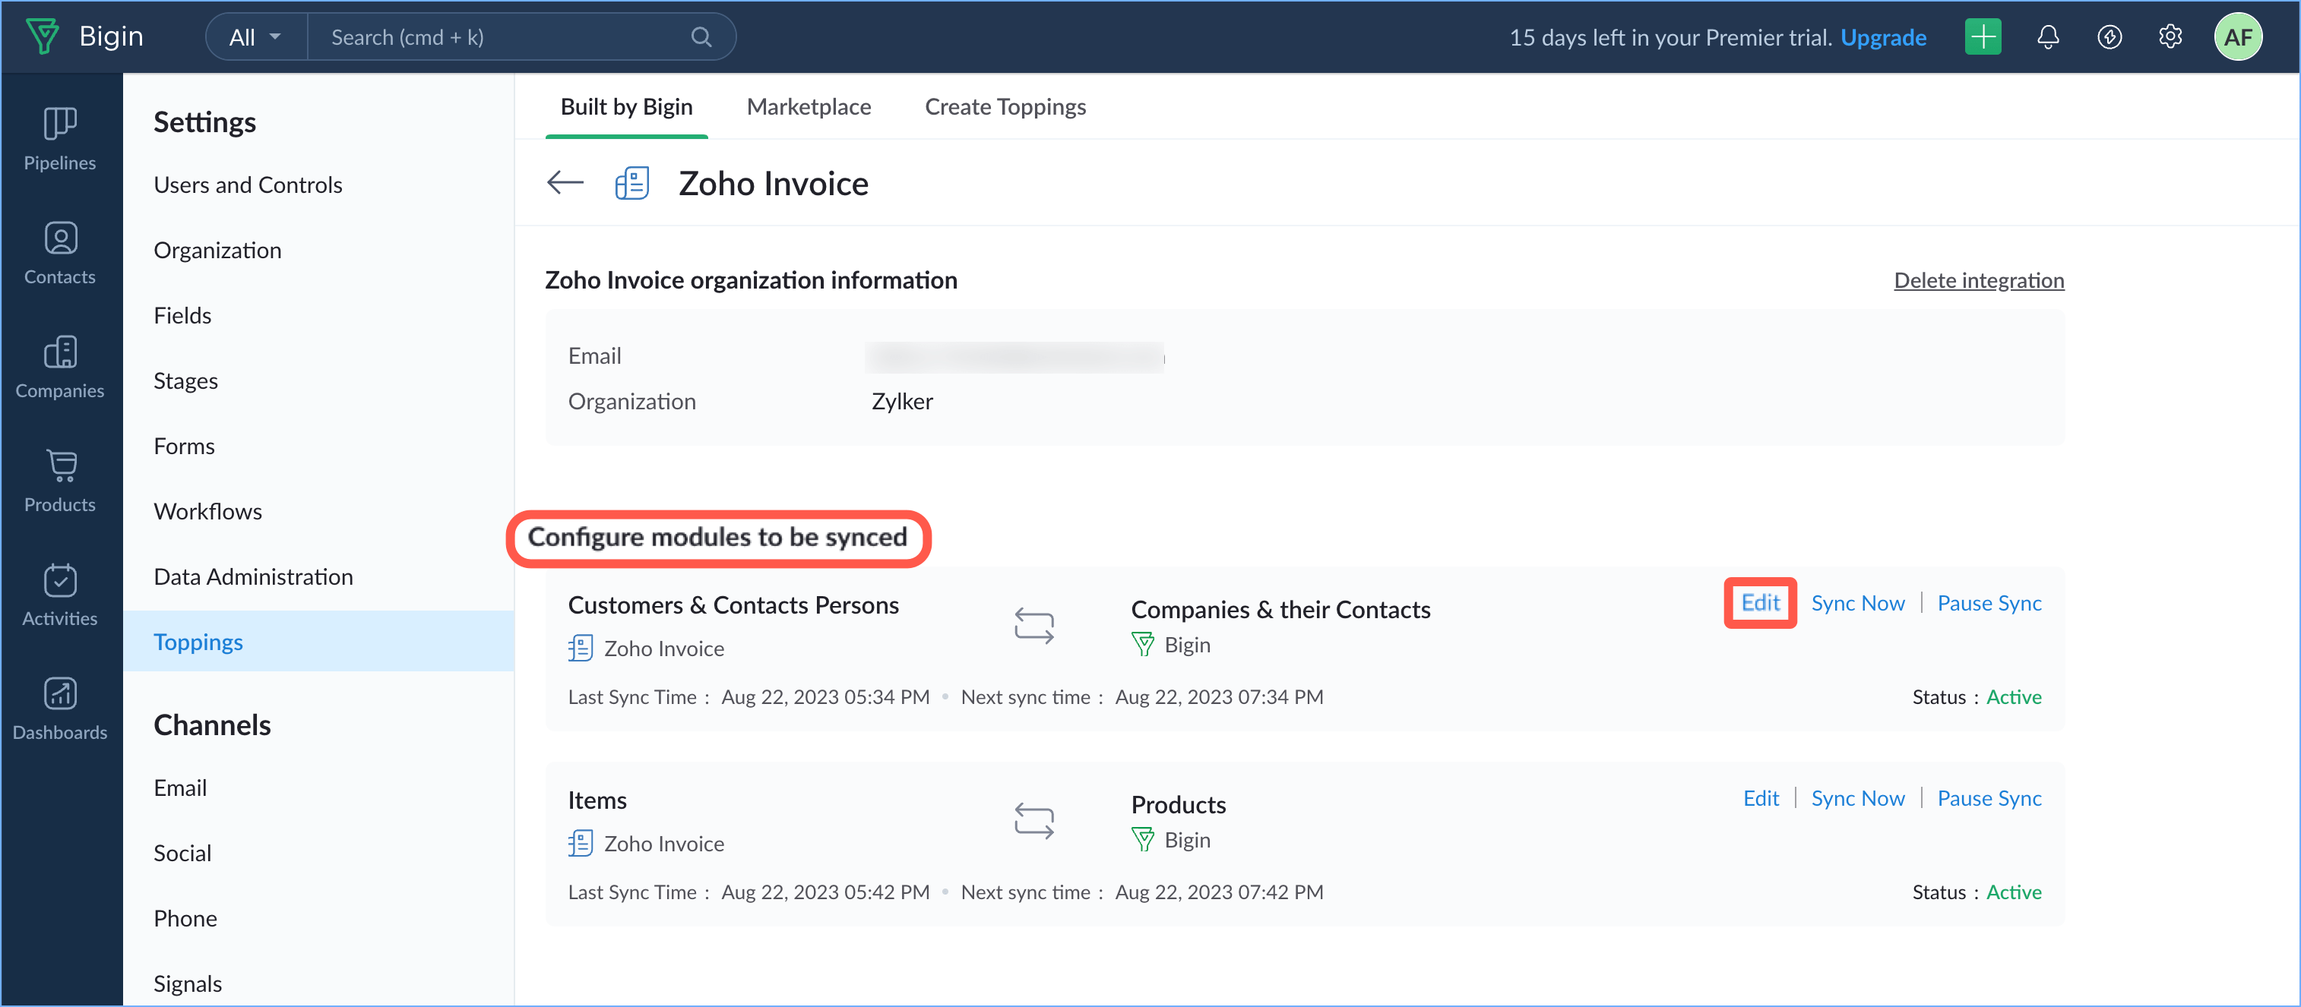Click Zoho Invoice icon under Items

580,844
